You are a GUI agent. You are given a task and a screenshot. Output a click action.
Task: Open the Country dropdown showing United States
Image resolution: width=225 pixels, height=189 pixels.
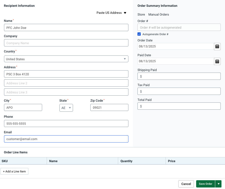coord(66,59)
